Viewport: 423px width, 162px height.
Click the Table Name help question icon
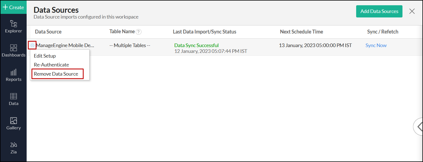pyautogui.click(x=139, y=32)
